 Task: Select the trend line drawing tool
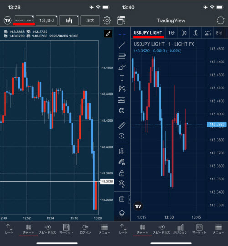(122, 45)
